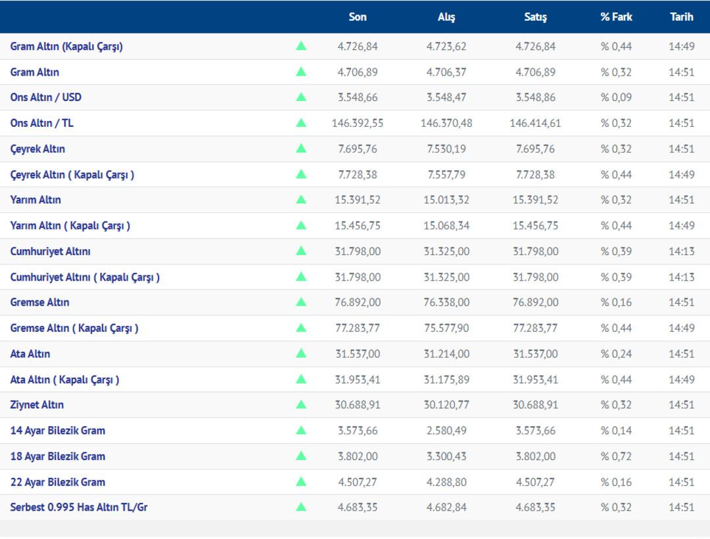Select the % 0,09 change value
Viewport: 710px width, 539px height.
click(616, 97)
